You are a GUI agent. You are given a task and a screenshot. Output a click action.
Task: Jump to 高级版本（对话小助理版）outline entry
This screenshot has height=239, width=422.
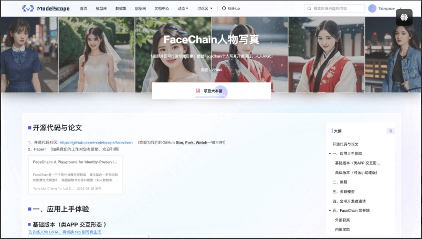356,172
